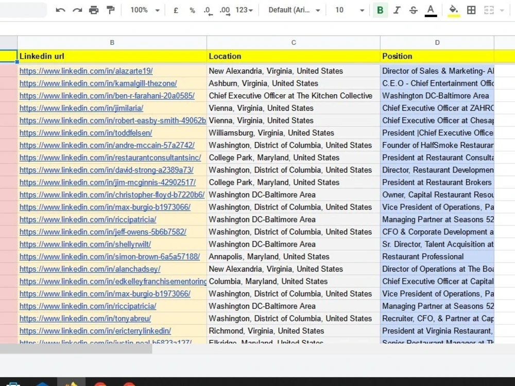
Task: Click the Merge cells icon
Action: 489,10
